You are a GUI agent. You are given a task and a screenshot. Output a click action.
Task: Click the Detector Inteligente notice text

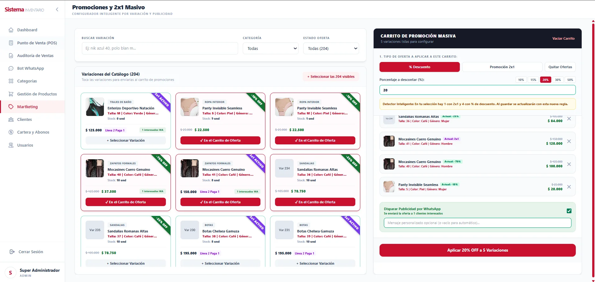[x=475, y=104]
